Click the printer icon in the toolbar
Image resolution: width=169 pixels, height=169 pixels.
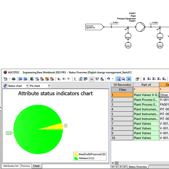[14, 79]
